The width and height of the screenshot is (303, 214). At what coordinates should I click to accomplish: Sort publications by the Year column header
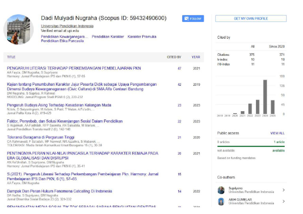point(196,57)
